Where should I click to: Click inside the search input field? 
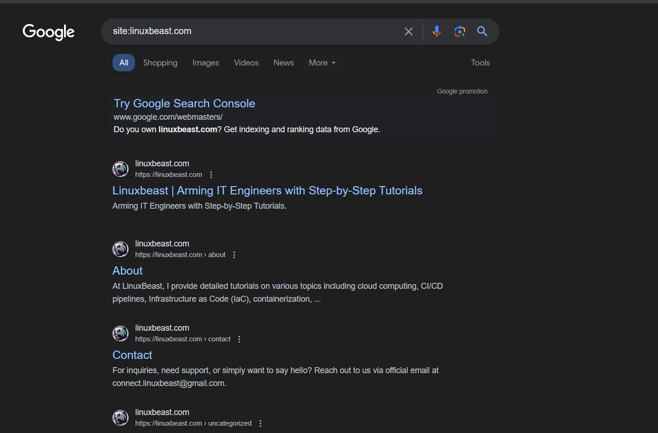253,31
